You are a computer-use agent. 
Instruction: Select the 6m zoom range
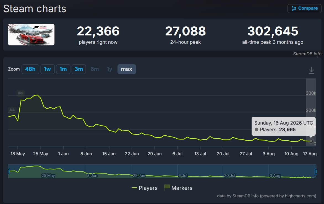tap(95, 69)
